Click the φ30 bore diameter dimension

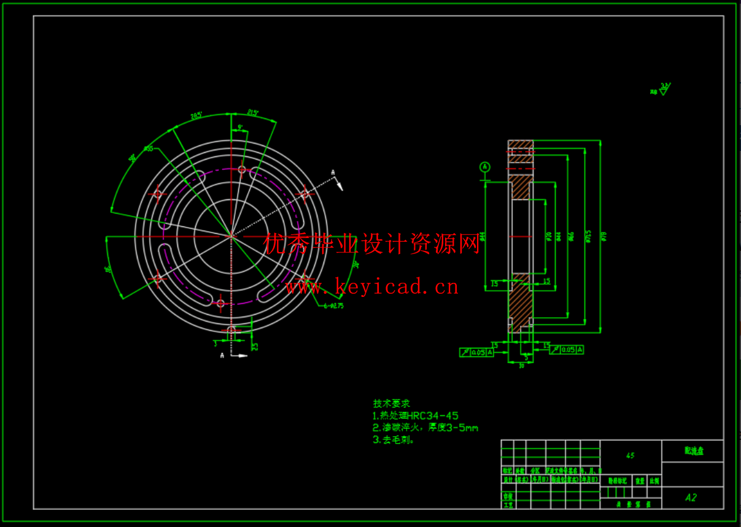coord(549,236)
